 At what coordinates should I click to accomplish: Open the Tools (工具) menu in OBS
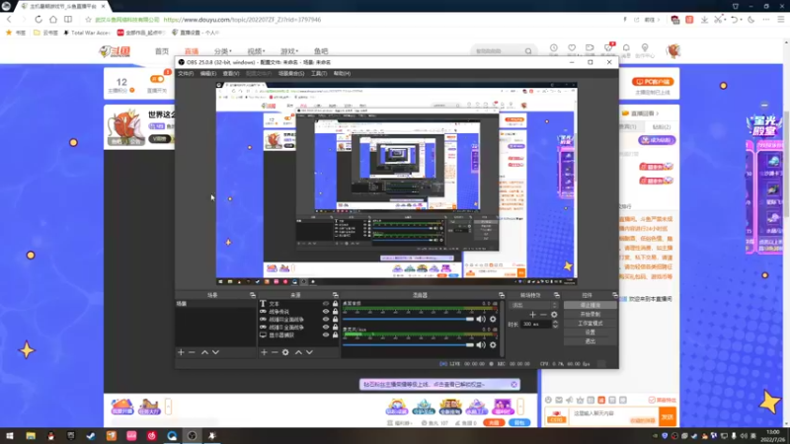(318, 73)
